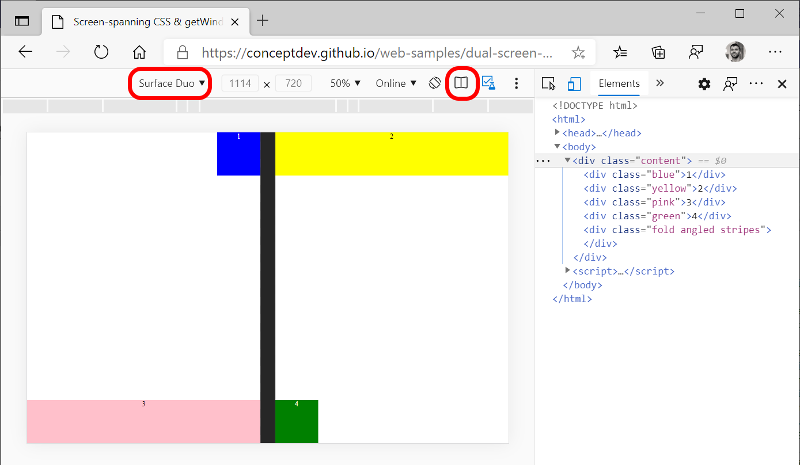Edit the viewport height field 720

tap(293, 83)
